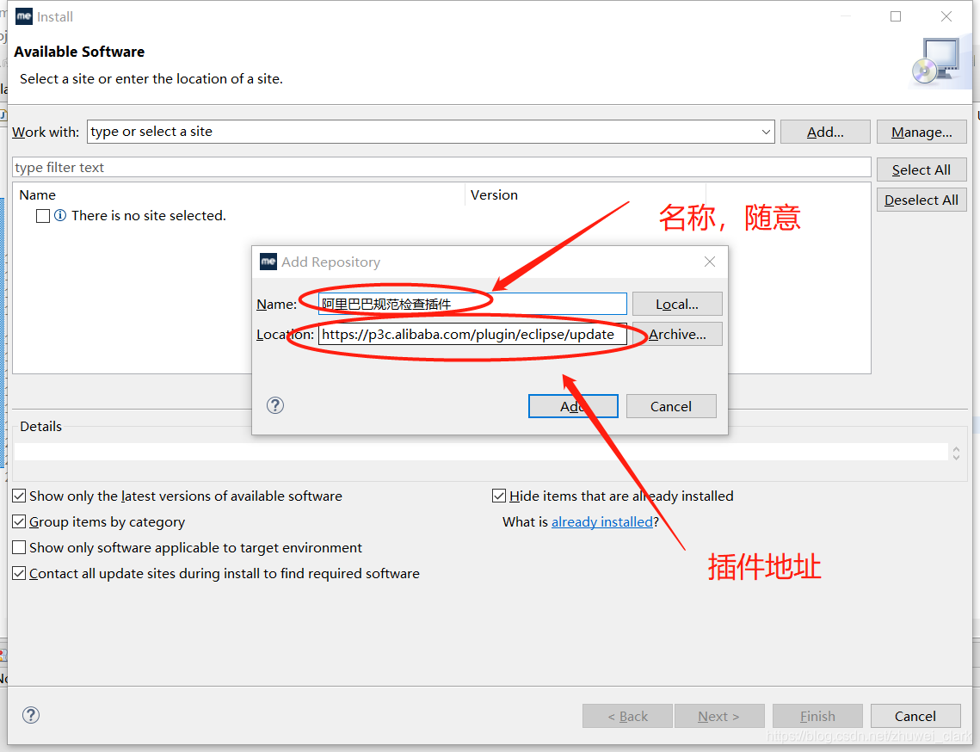Maximize the Install window
Image resolution: width=980 pixels, height=752 pixels.
point(896,17)
